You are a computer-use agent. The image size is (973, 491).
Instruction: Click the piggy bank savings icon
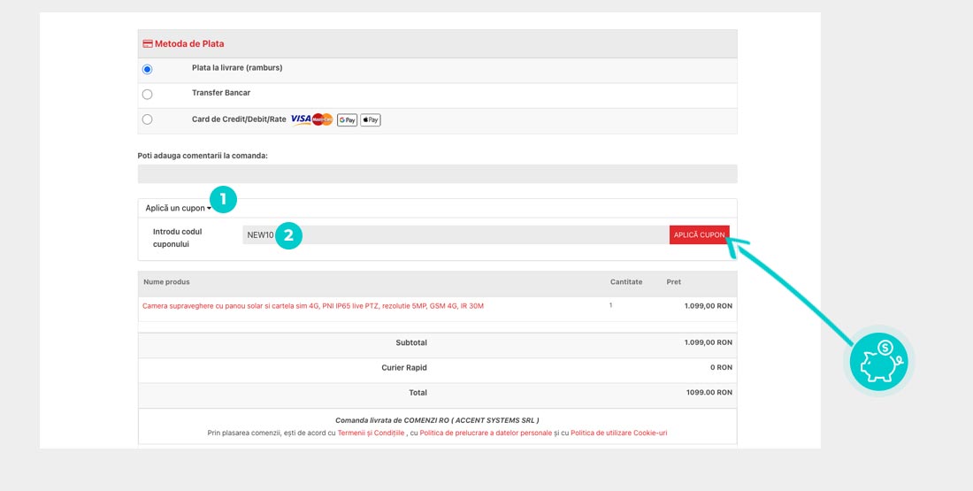point(877,361)
